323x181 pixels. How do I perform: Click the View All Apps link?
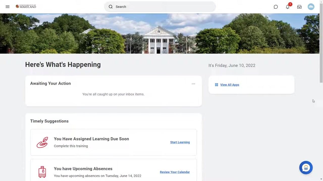230,85
